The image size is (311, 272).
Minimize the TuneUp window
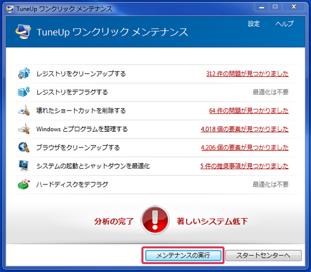262,7
